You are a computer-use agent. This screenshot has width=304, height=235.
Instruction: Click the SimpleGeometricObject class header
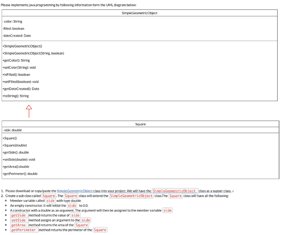tap(140, 13)
